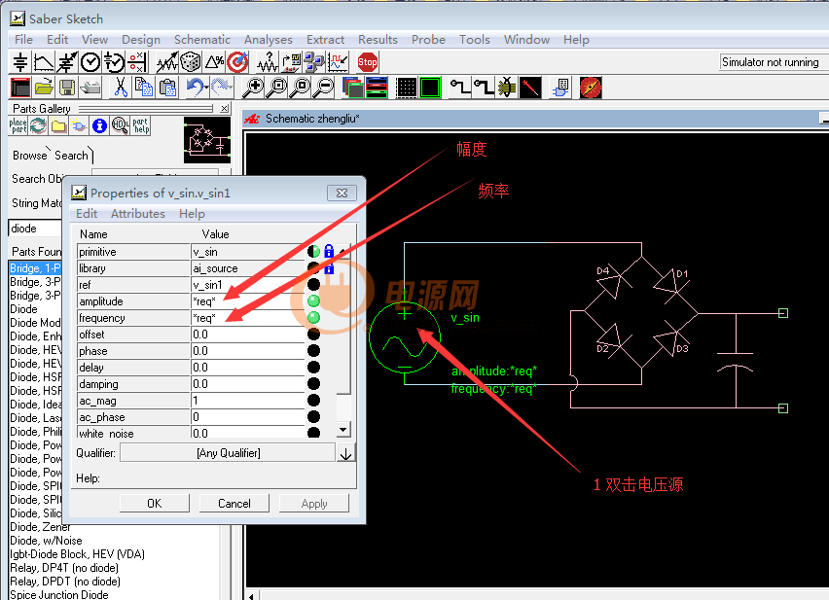The image size is (829, 600).
Task: Switch to the Browse tab
Action: pyautogui.click(x=29, y=156)
